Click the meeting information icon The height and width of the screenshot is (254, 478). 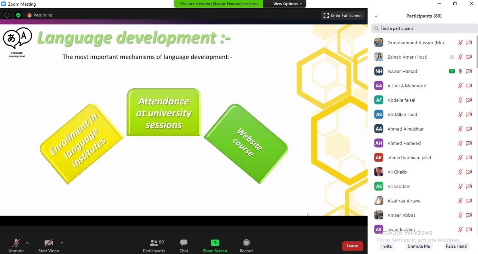click(7, 15)
